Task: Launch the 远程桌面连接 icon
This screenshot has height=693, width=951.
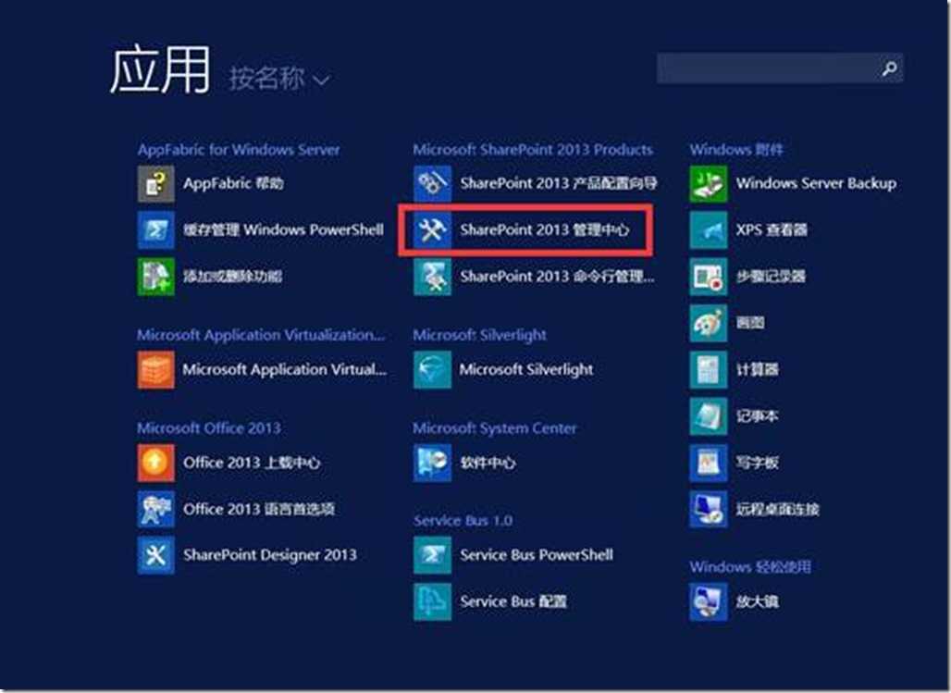Action: pyautogui.click(x=709, y=509)
